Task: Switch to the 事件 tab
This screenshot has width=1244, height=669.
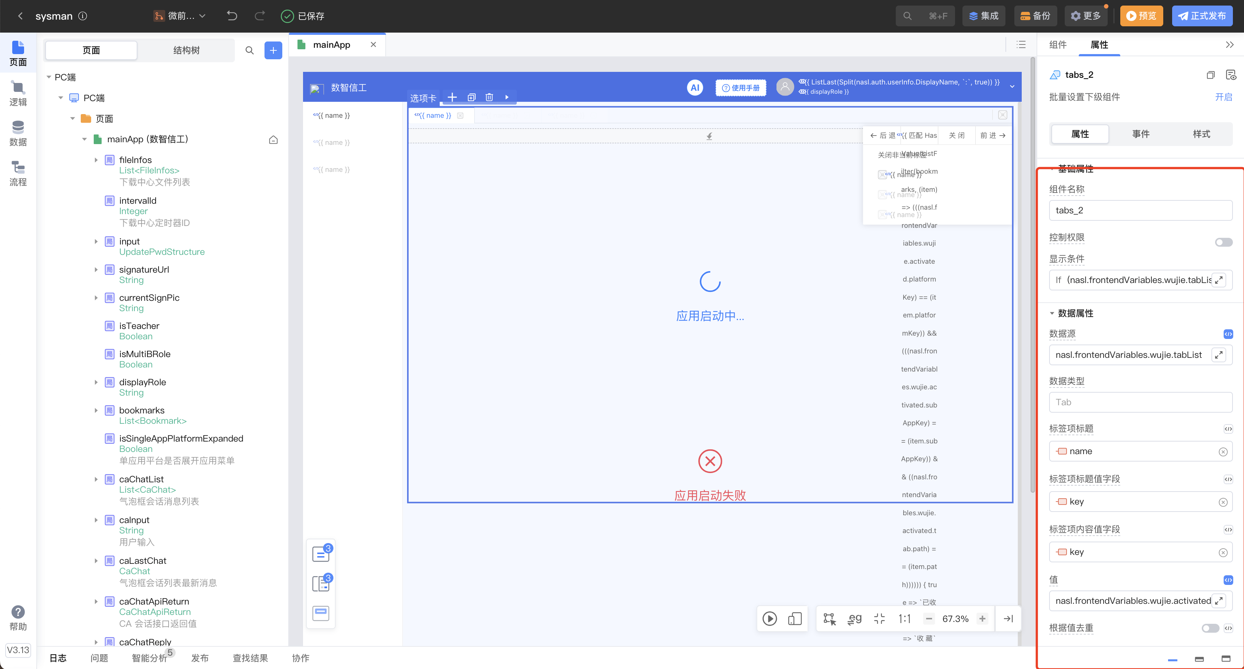Action: [1141, 134]
